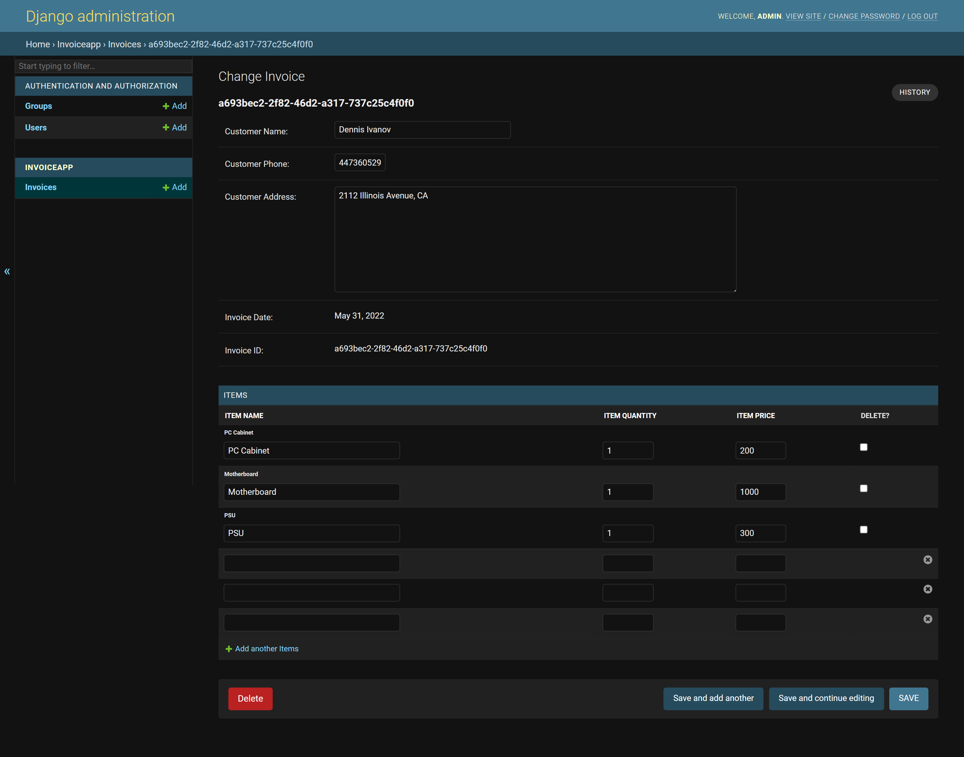Open the Invoiceapp breadcrumb link
Viewport: 964px width, 757px height.
click(78, 44)
